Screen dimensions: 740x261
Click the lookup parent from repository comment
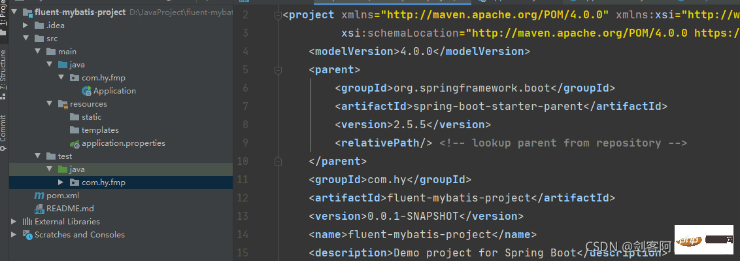[563, 143]
